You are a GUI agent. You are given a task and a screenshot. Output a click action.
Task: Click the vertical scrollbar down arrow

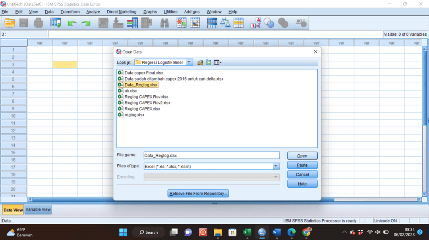pyautogui.click(x=424, y=194)
